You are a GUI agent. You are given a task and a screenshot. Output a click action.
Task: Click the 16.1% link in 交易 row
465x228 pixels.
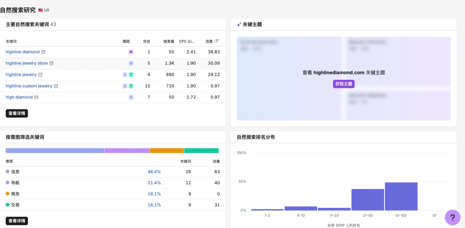[154, 205]
